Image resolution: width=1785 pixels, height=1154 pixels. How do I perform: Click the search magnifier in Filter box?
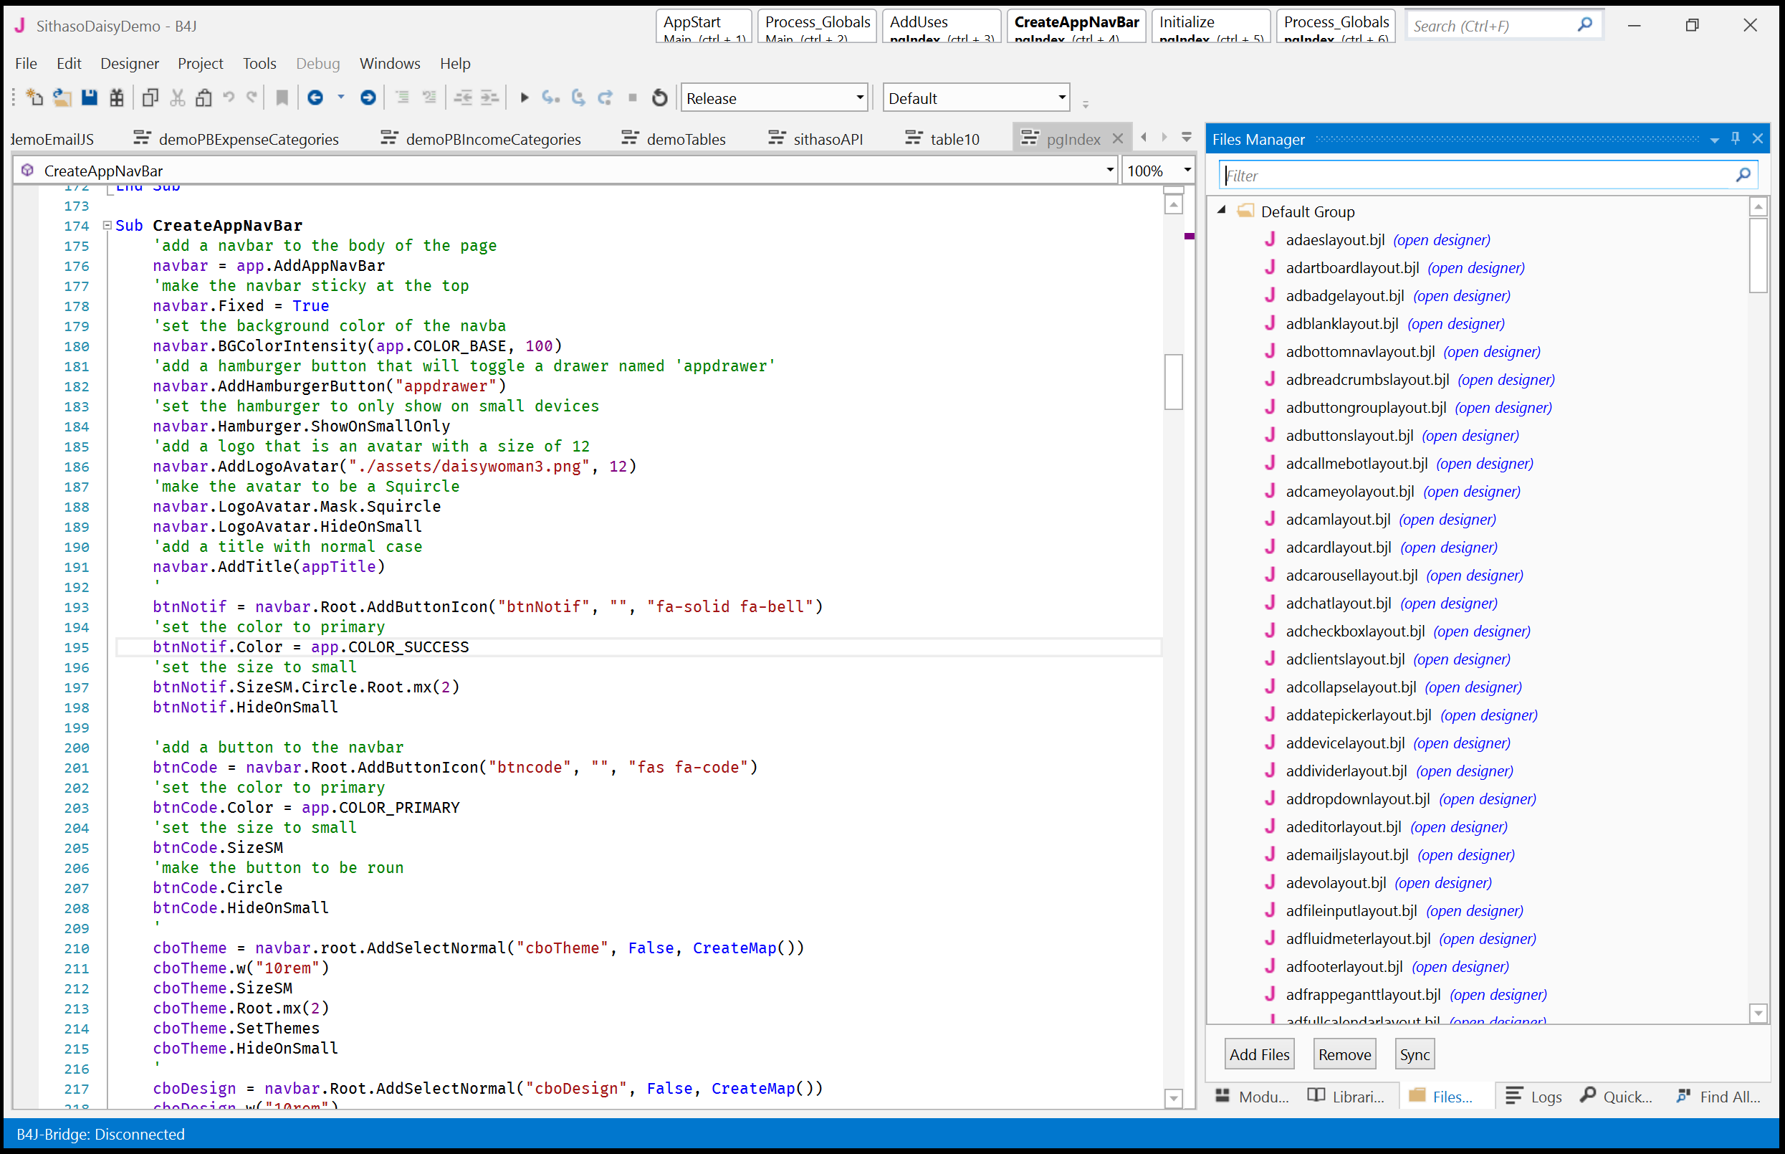(1743, 176)
